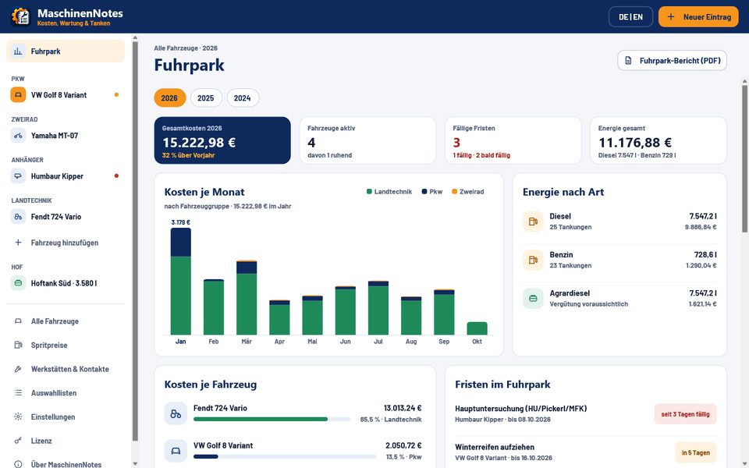749x468 pixels.
Task: Switch to the 2025 year tab
Action: 206,98
